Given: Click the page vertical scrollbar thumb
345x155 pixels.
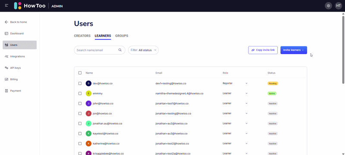Looking at the screenshot, I should click(343, 50).
